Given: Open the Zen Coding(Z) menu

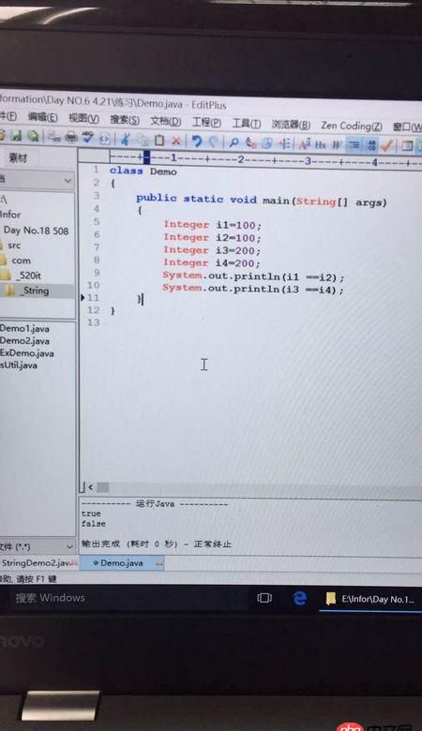Looking at the screenshot, I should (352, 126).
